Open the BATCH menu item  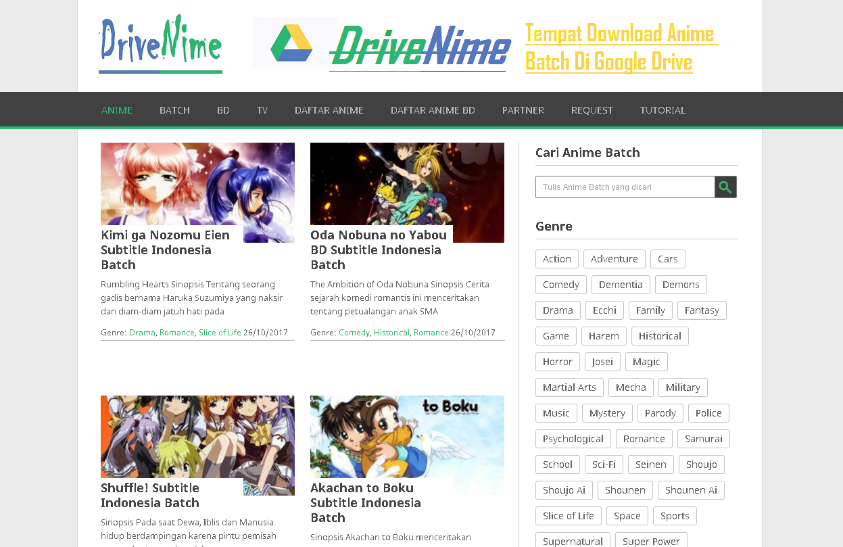click(174, 110)
